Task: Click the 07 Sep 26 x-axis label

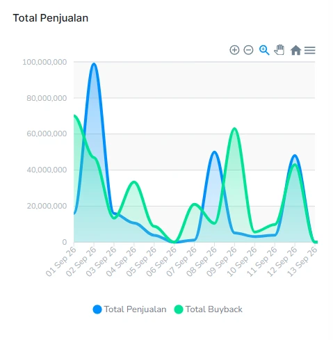Action: click(x=182, y=261)
